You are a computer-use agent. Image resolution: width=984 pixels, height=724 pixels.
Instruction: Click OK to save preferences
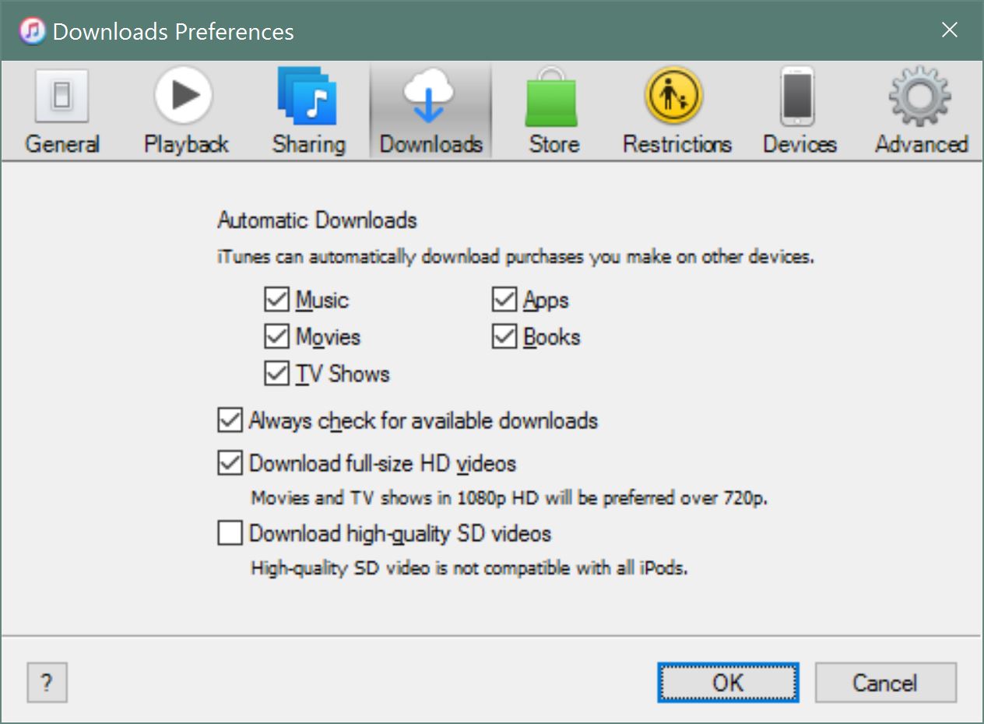[x=728, y=683]
